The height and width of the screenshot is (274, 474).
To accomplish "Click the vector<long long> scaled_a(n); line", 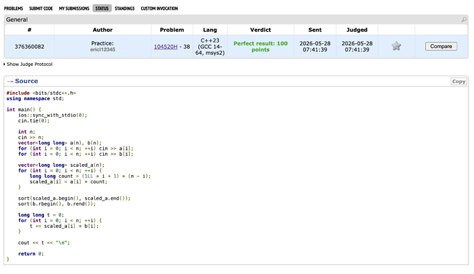I will click(61, 165).
